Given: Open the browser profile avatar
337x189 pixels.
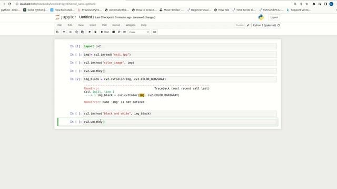Looking at the screenshot, I should coord(331,4).
